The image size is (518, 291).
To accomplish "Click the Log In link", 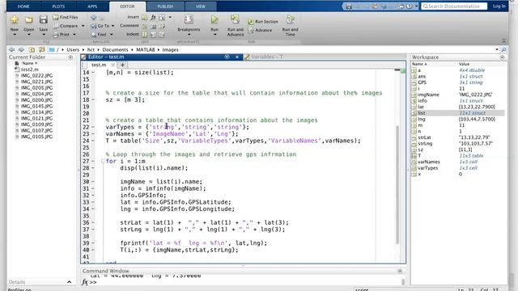I will pos(499,6).
